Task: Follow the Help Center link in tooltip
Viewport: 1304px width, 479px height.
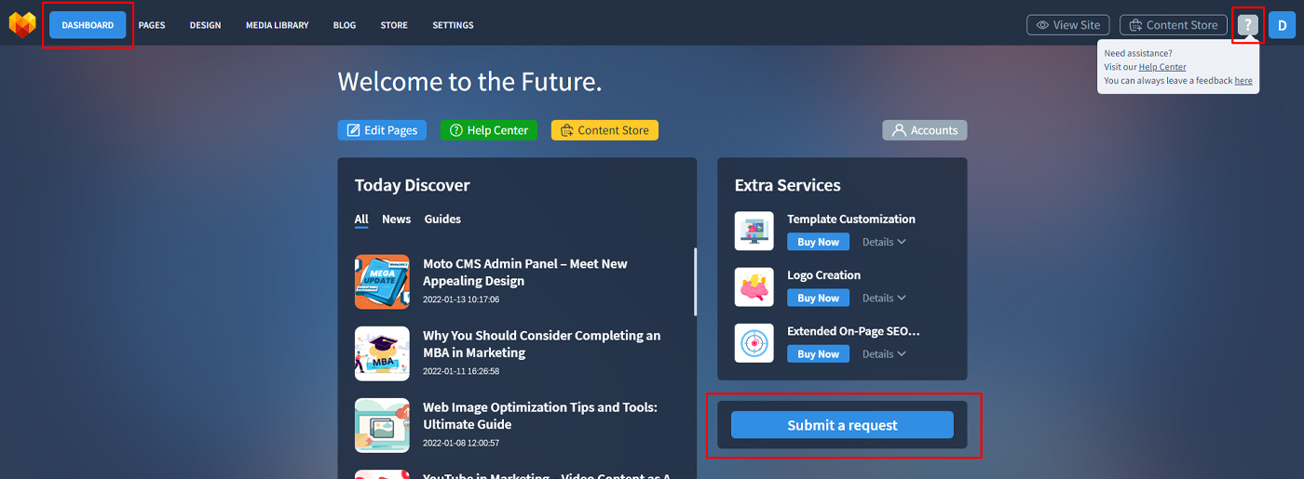Action: coord(1161,67)
